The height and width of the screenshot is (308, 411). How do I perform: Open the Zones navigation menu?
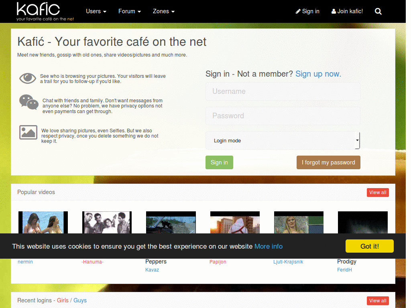[x=164, y=11]
